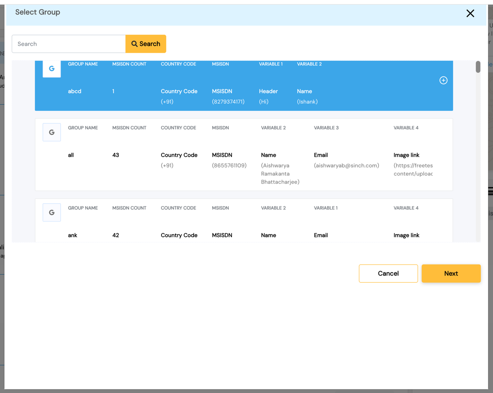This screenshot has height=393, width=493.
Task: Click MSISDN count '43' in all group
Action: tap(116, 155)
